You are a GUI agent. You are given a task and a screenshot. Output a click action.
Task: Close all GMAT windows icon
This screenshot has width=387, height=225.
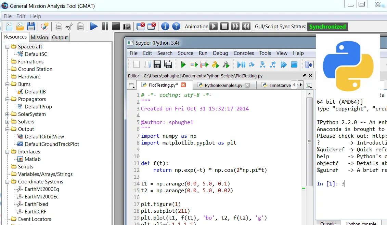pyautogui.click(x=141, y=26)
